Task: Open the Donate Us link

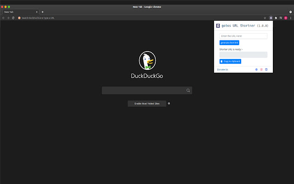Action: pos(222,69)
